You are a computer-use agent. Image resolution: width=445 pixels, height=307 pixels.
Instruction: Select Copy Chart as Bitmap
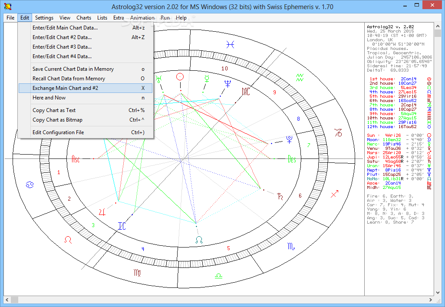[86, 120]
